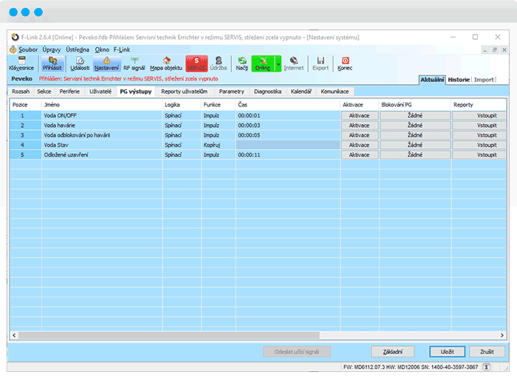Screen dimensions: 517x383
Task: Open the Události events log
Action: coord(79,63)
